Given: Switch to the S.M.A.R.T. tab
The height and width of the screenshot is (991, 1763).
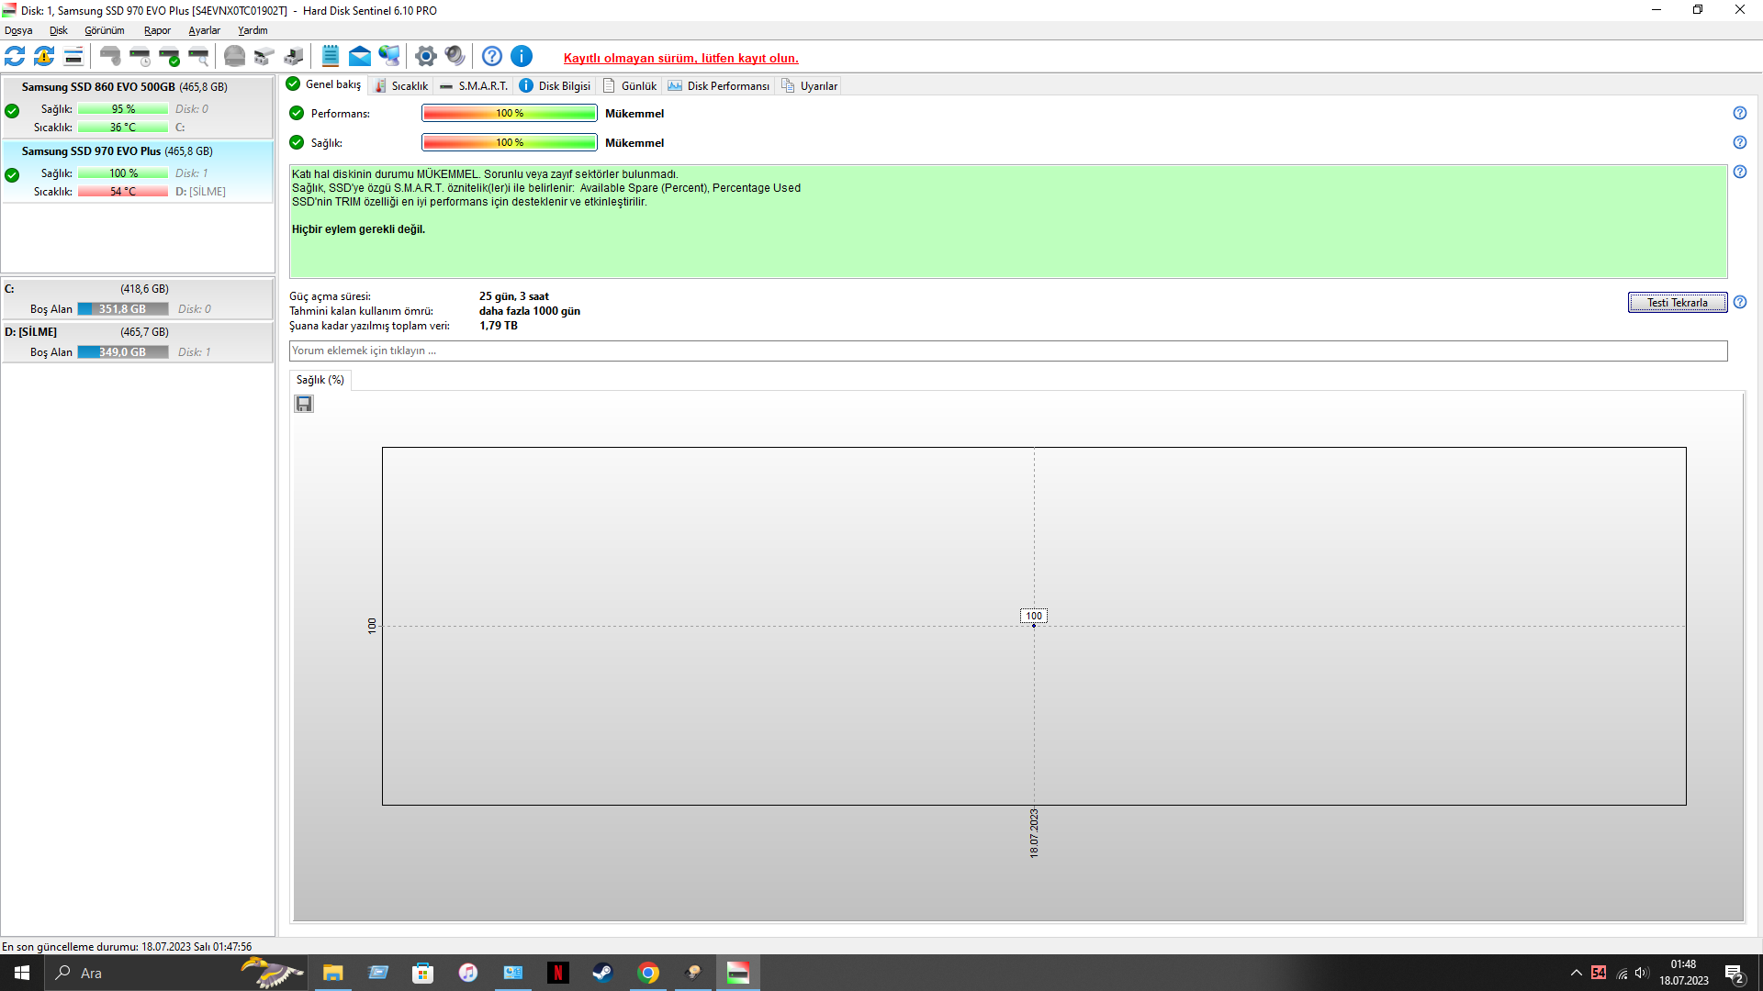Looking at the screenshot, I should click(474, 85).
